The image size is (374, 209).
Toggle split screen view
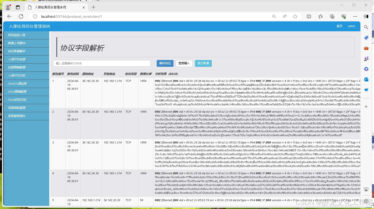pyautogui.click(x=309, y=16)
